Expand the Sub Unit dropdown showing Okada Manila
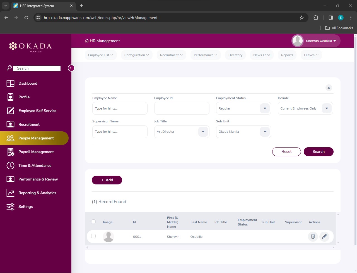Viewport: 357px width, 273px height. pyautogui.click(x=265, y=132)
